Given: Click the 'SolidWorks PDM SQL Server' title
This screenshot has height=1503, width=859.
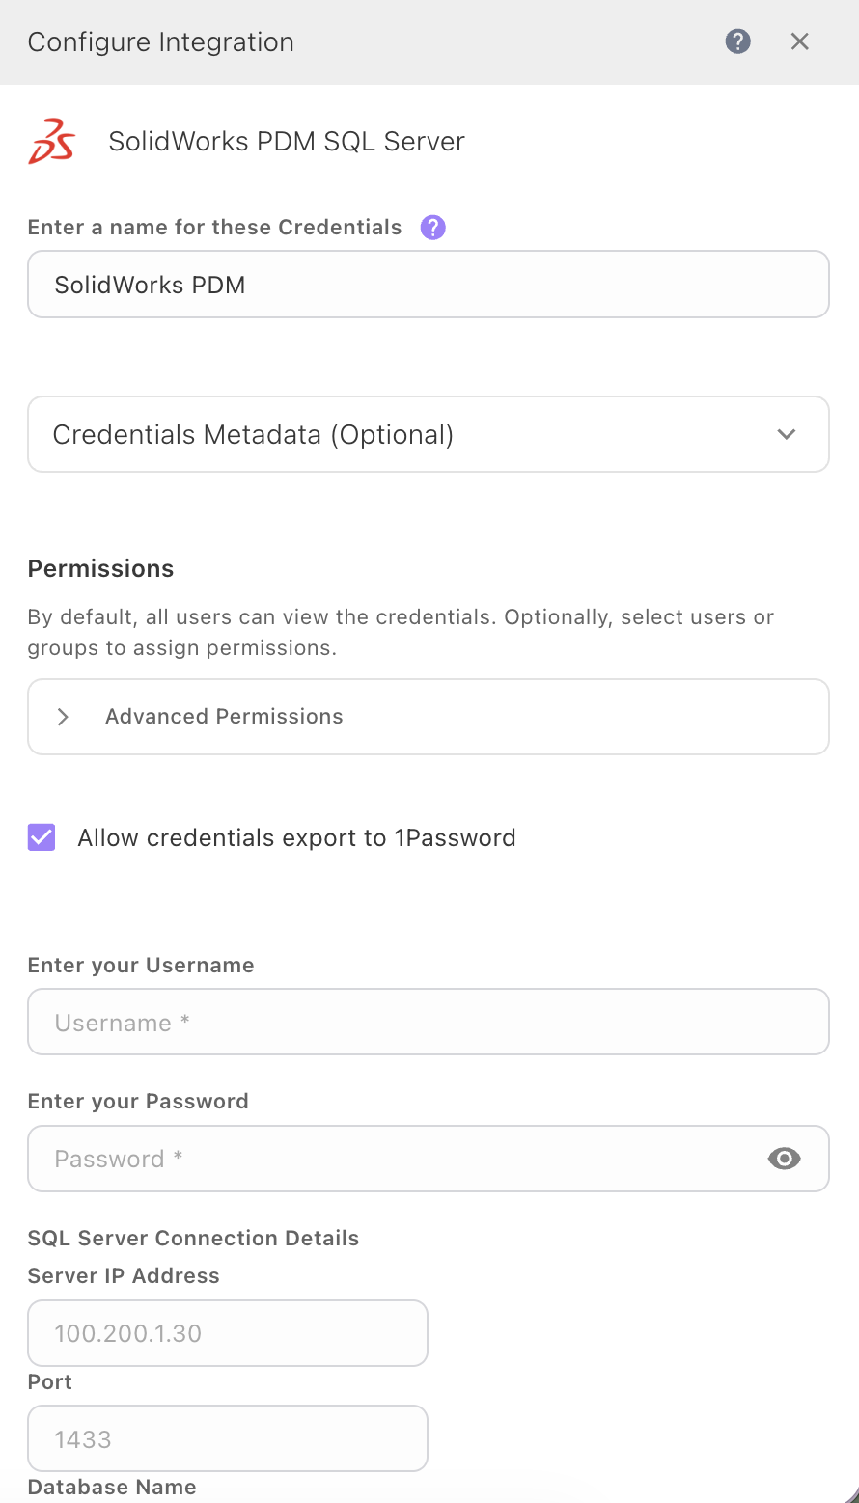Looking at the screenshot, I should click(x=287, y=142).
